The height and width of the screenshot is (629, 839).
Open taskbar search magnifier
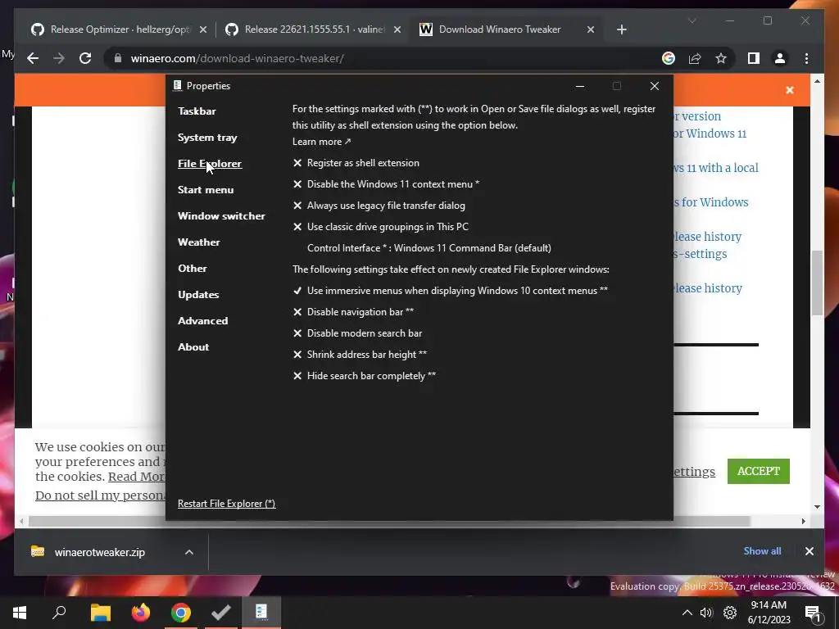(59, 613)
